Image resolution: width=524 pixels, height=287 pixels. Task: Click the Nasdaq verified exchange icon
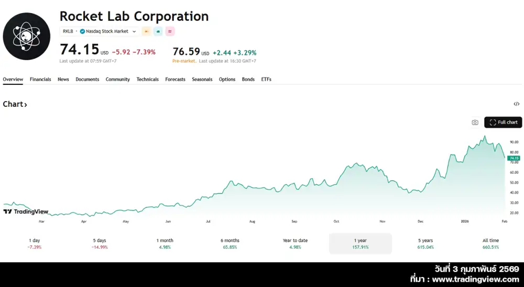point(82,31)
